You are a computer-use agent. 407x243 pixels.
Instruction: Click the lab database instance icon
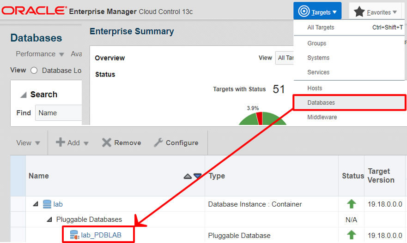(x=47, y=204)
